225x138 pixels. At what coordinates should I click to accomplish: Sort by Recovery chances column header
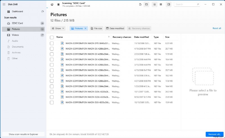[x=122, y=37]
